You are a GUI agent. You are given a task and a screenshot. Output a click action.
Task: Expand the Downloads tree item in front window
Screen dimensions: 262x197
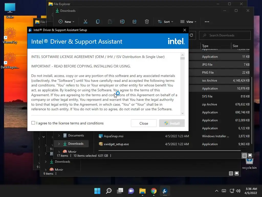coord(59,144)
